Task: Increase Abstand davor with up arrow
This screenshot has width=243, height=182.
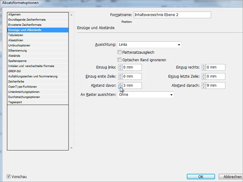Action: (120, 84)
